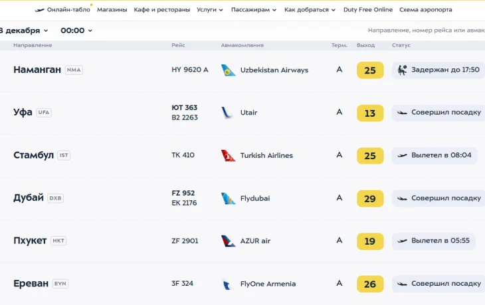Open the 00:00 time dropdown
The image size is (485, 305).
click(76, 30)
